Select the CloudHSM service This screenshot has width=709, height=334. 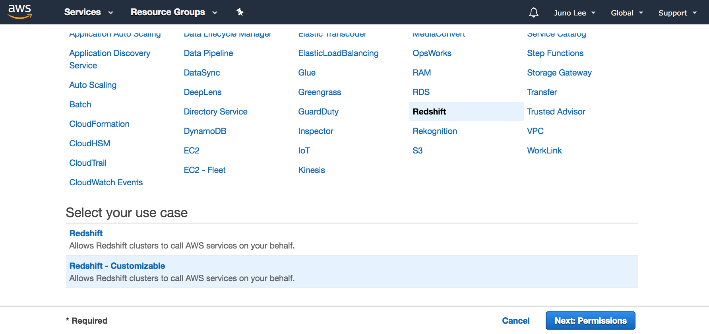tap(90, 144)
